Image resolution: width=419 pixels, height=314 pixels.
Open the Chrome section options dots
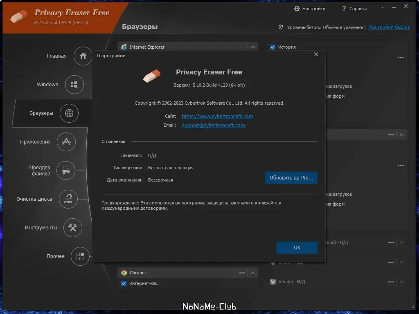[242, 273]
